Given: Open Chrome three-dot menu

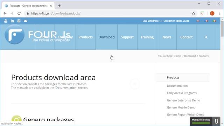Looking at the screenshot, I should [x=219, y=13].
